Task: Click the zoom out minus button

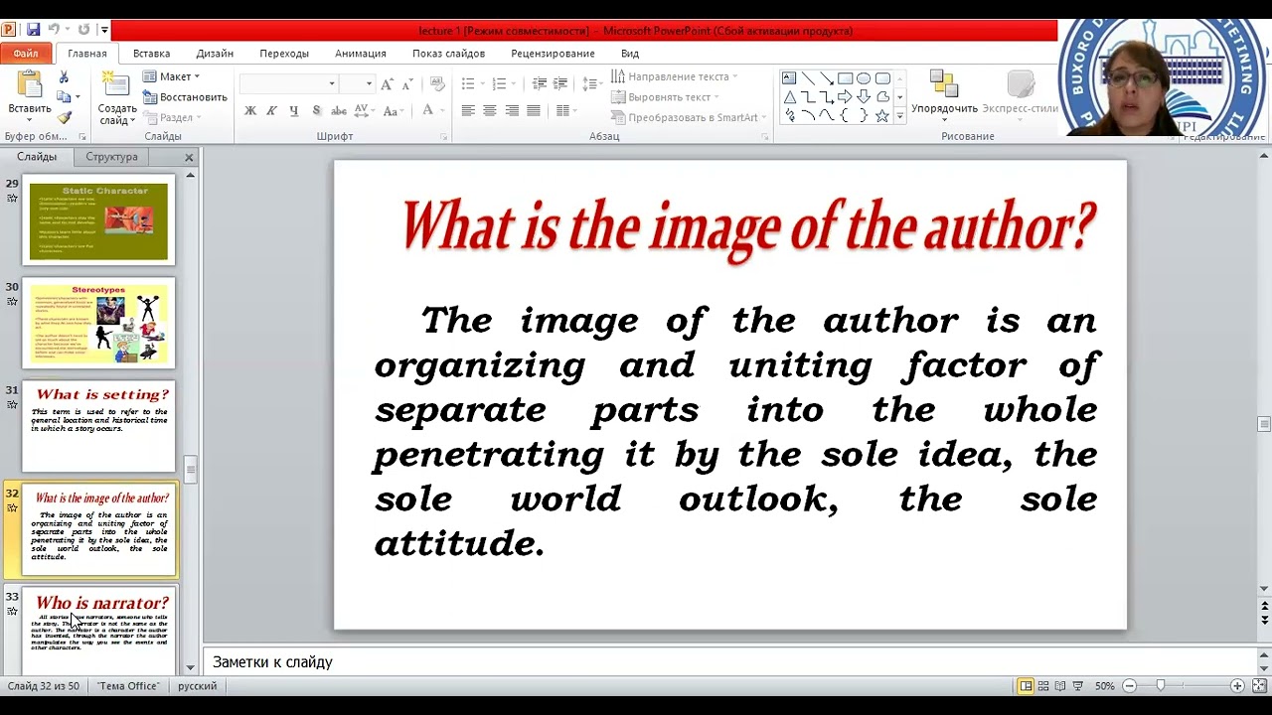Action: tap(1130, 686)
